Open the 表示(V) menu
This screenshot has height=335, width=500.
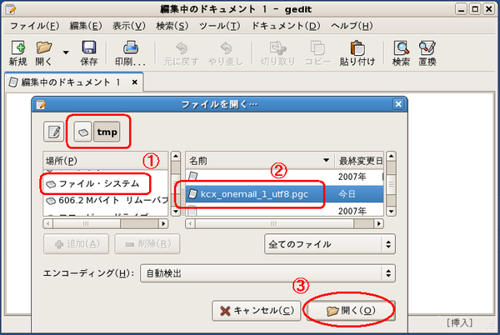tap(129, 26)
